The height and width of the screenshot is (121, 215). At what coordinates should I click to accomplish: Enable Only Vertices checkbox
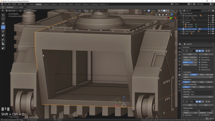pyautogui.click(x=200, y=57)
